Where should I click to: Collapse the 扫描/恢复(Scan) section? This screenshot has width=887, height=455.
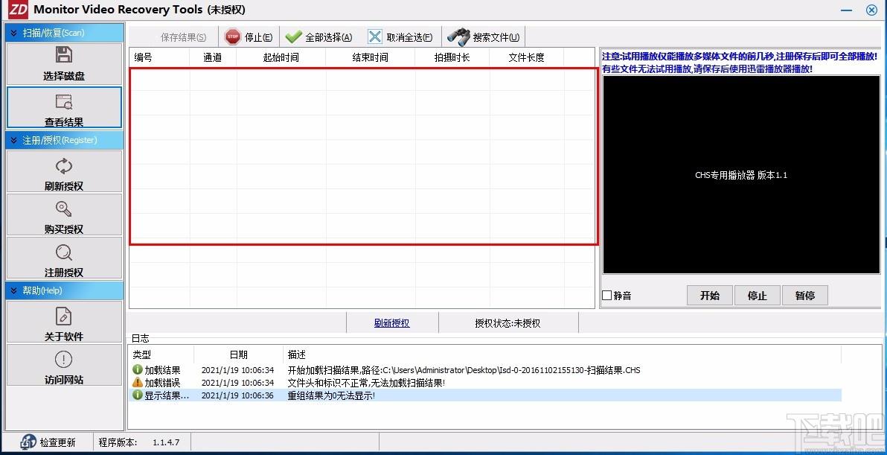click(x=14, y=34)
